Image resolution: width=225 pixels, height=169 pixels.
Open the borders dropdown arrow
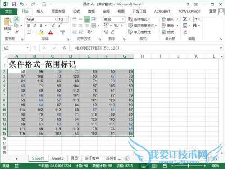(33, 32)
